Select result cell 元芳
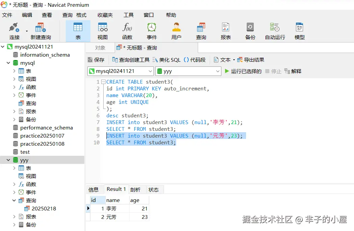This screenshot has height=231, width=354. click(117, 217)
